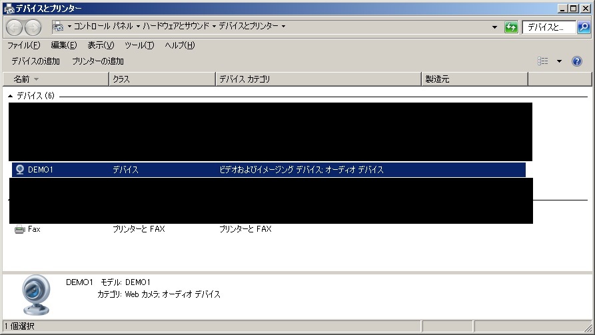Image resolution: width=595 pixels, height=335 pixels.
Task: Open the ヘルプ(H) menu
Action: [179, 45]
